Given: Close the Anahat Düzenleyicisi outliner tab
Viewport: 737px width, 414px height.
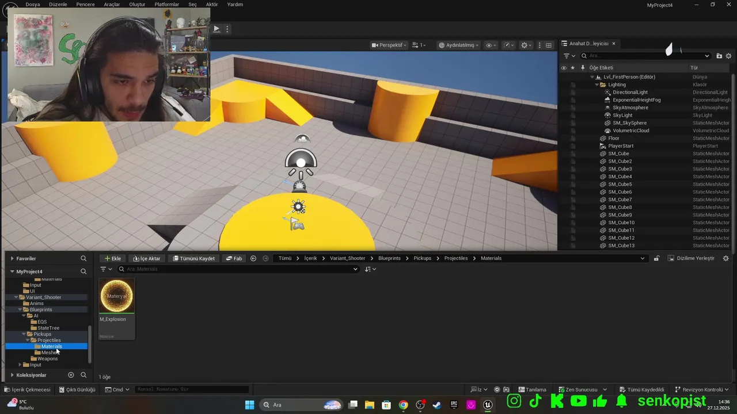Looking at the screenshot, I should 614,43.
